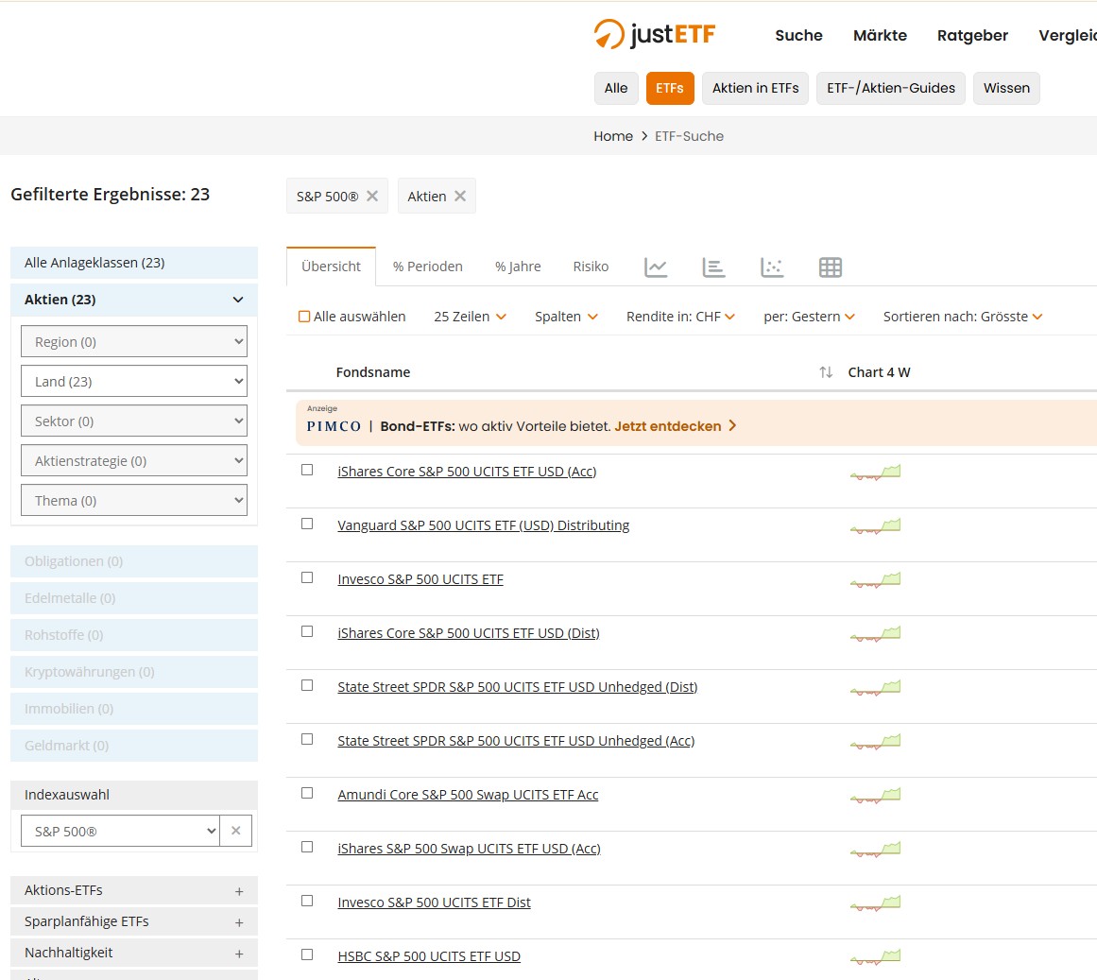Switch to the table grid view icon
This screenshot has height=980, width=1097.
(x=831, y=267)
